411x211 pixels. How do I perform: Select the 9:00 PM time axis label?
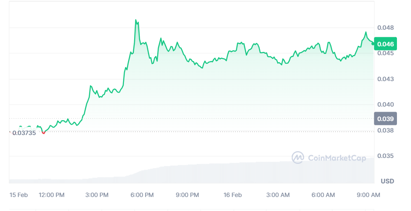point(187,195)
